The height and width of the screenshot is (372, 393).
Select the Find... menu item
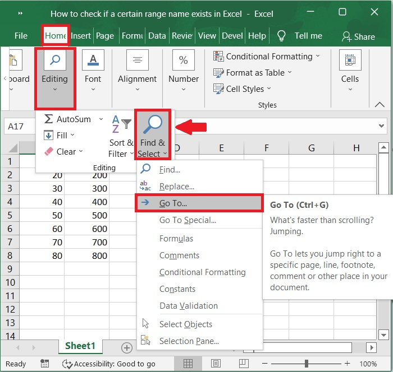[x=200, y=170]
